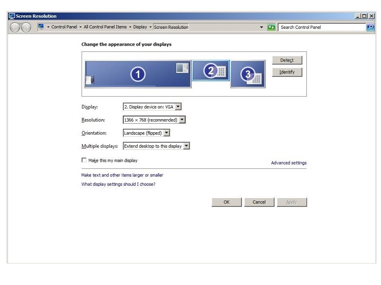The image size is (381, 285).
Task: Enable 'Make this my main display' checkbox
Action: (x=84, y=160)
